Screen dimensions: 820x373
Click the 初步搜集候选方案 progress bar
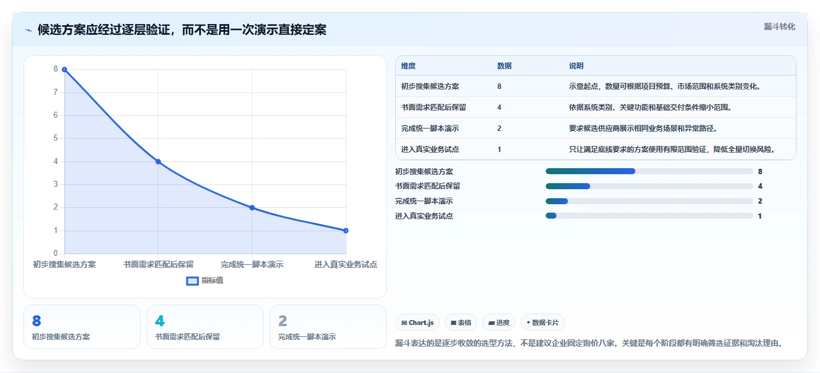tap(649, 171)
